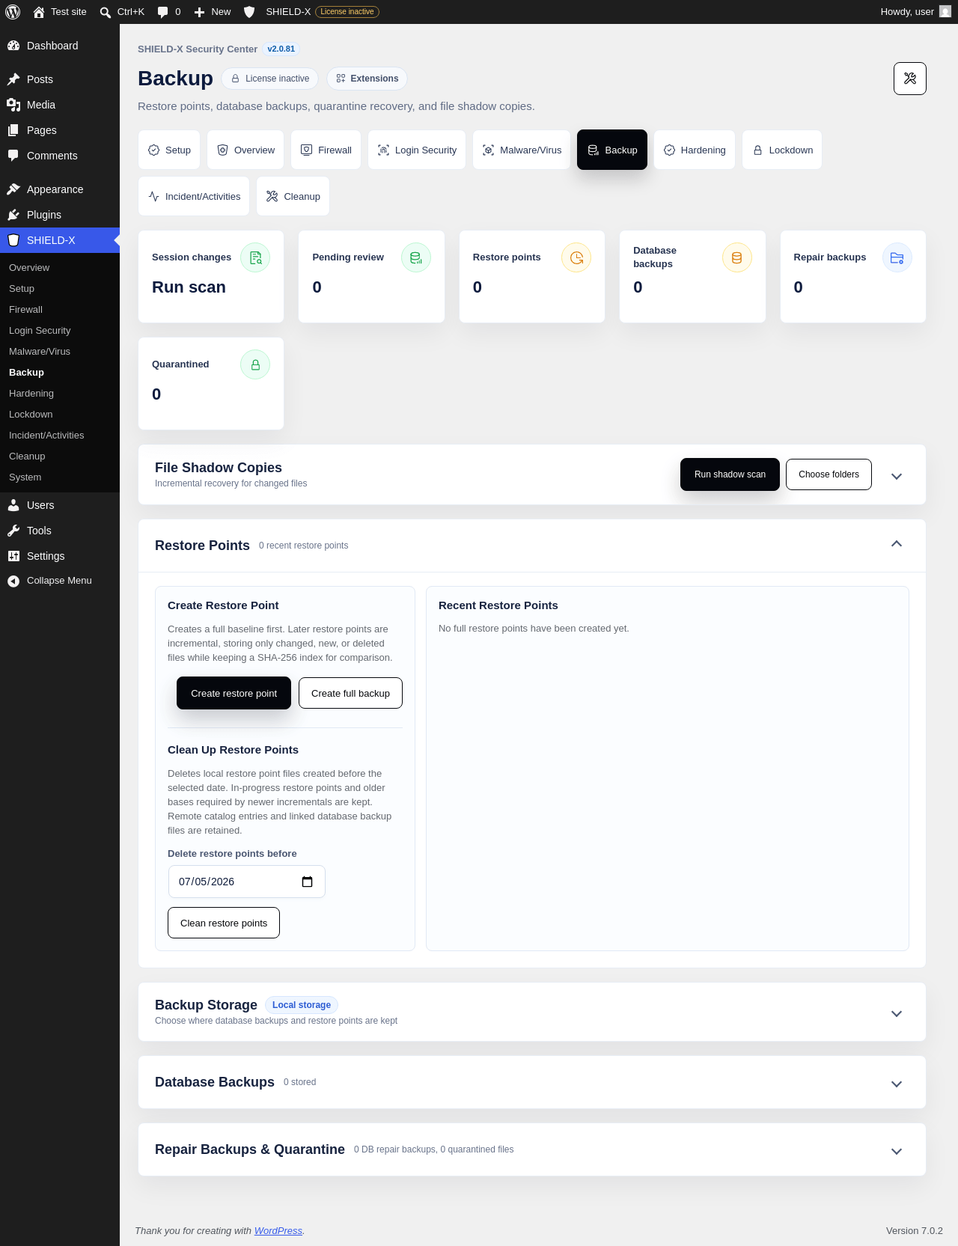The width and height of the screenshot is (958, 1246).
Task: Open the Extensions button near the heading
Action: [x=367, y=79]
